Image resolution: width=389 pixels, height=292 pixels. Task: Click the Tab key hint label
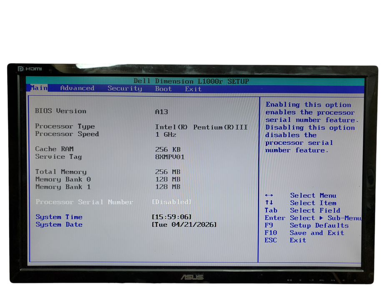pos(271,210)
